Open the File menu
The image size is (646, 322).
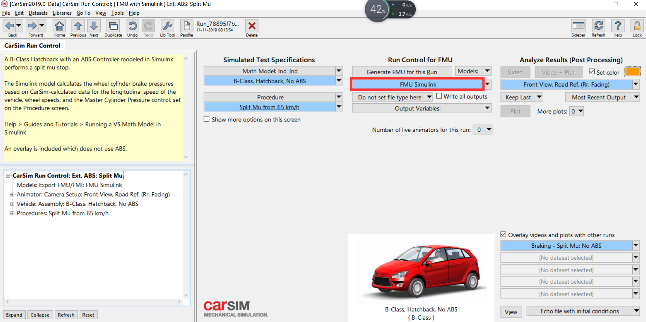(x=6, y=13)
